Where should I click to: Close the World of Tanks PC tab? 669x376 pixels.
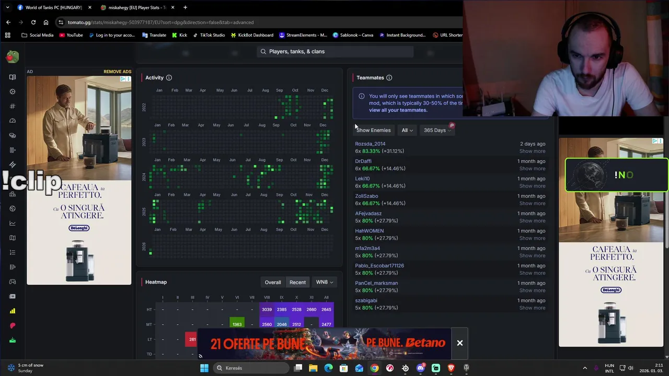[x=90, y=8]
